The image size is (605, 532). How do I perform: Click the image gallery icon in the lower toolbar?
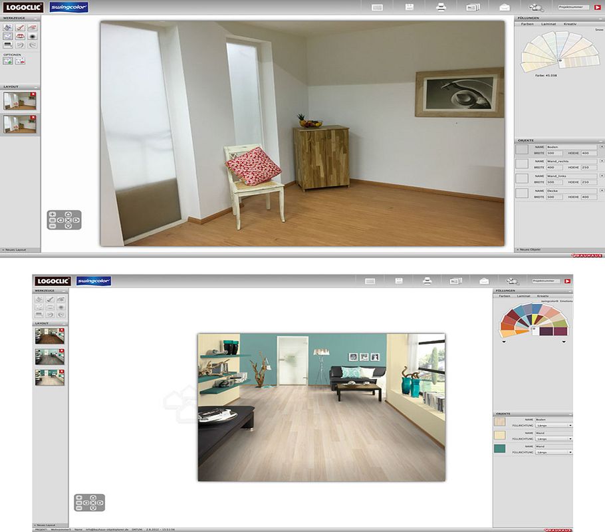(455, 281)
